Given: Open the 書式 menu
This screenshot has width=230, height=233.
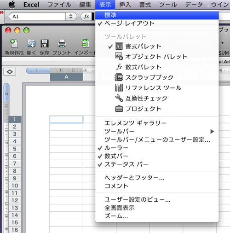Looking at the screenshot, I should 145,5.
